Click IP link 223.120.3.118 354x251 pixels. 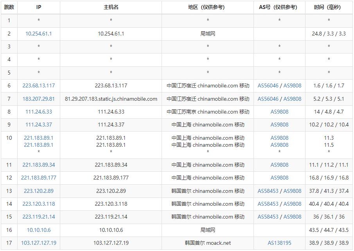click(39, 204)
